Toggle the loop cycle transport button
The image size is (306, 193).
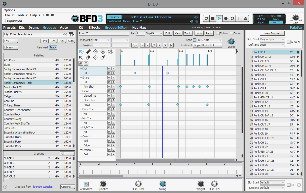click(233, 18)
